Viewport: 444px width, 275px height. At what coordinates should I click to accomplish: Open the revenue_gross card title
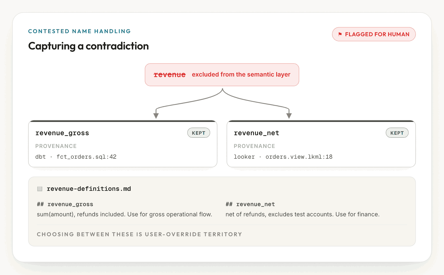(x=62, y=133)
